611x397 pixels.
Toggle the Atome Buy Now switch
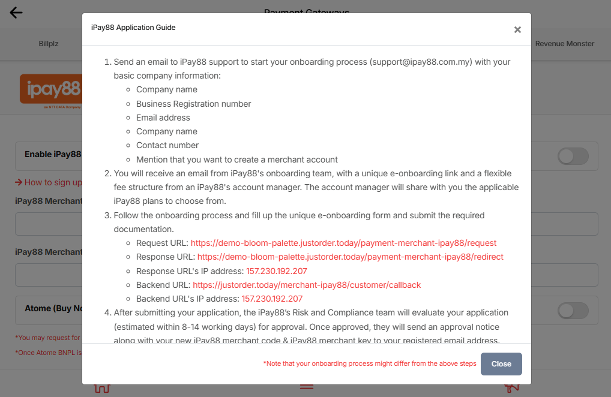point(573,311)
